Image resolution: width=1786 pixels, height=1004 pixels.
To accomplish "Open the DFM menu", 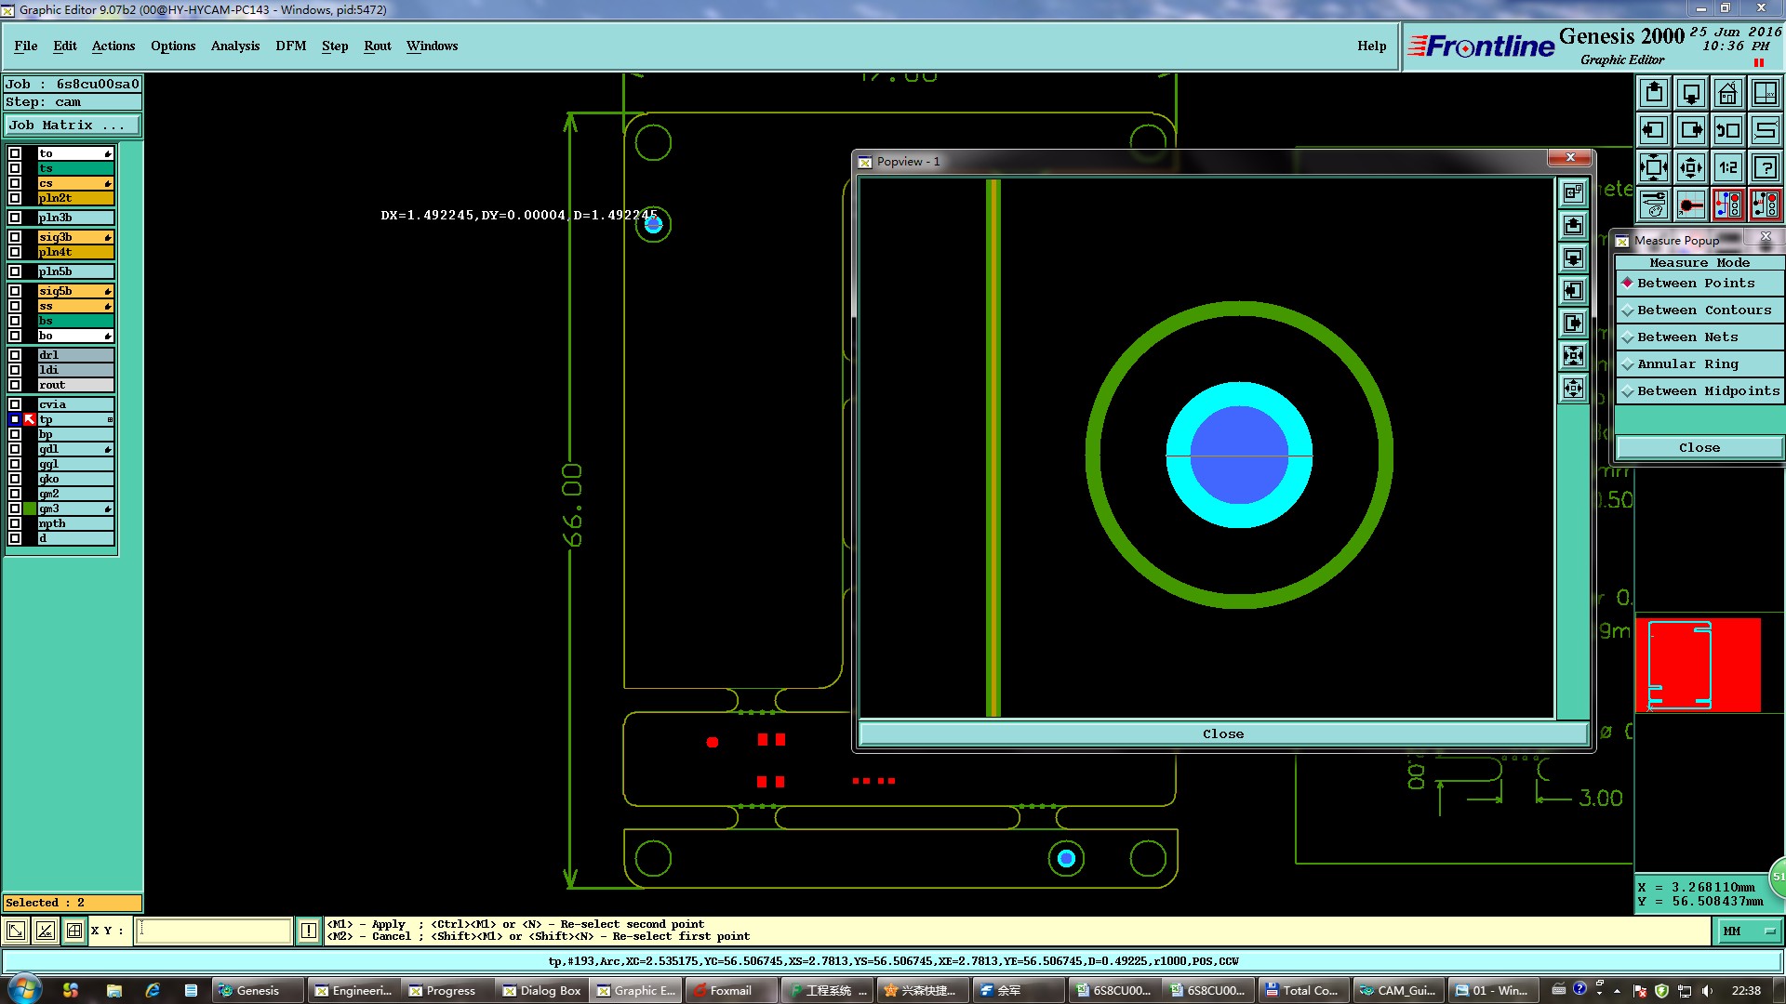I will 290,46.
